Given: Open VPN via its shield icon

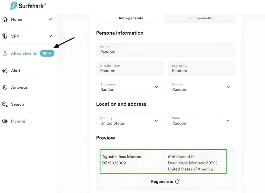Looking at the screenshot, I should (x=5, y=36).
